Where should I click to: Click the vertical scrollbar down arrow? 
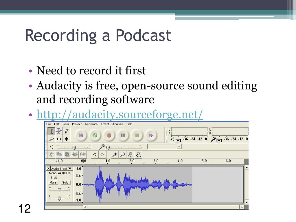pos(247,202)
